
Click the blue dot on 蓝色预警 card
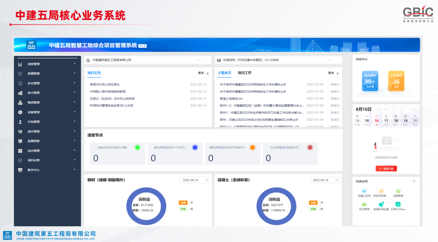(195, 148)
